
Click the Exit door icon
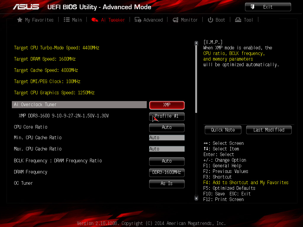pyautogui.click(x=253, y=7)
